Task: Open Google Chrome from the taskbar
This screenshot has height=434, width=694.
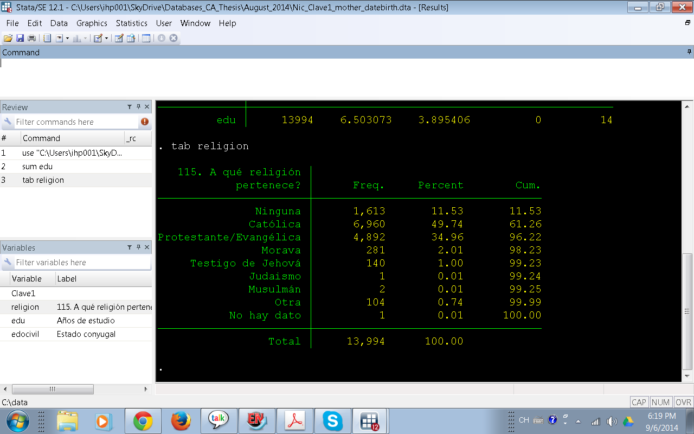Action: click(143, 421)
